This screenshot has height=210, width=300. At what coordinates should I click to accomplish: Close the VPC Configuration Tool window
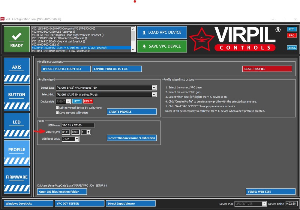click(x=295, y=19)
